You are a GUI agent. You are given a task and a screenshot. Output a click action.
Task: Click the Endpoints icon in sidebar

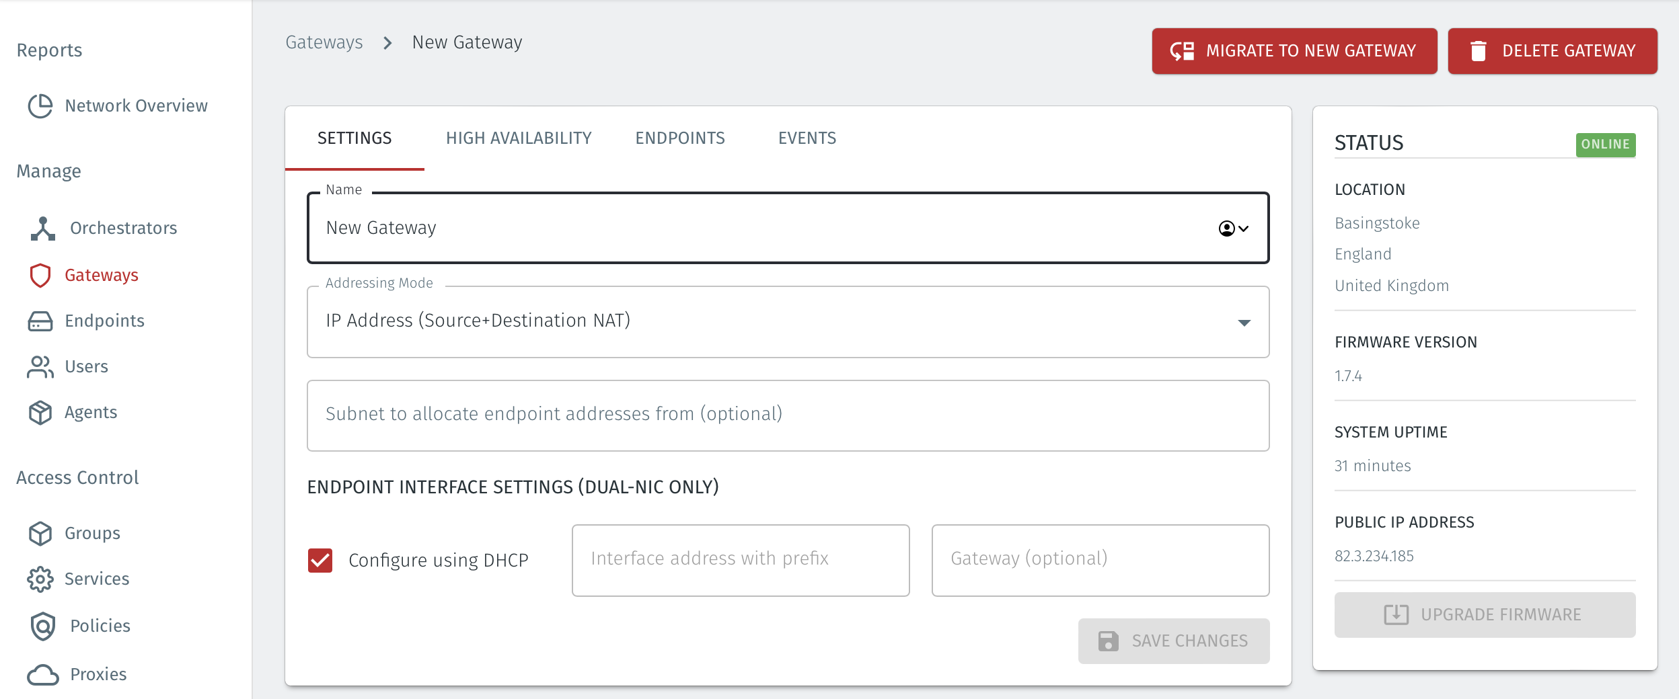coord(40,321)
